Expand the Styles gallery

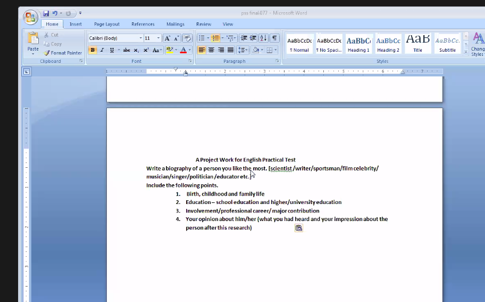click(x=466, y=52)
